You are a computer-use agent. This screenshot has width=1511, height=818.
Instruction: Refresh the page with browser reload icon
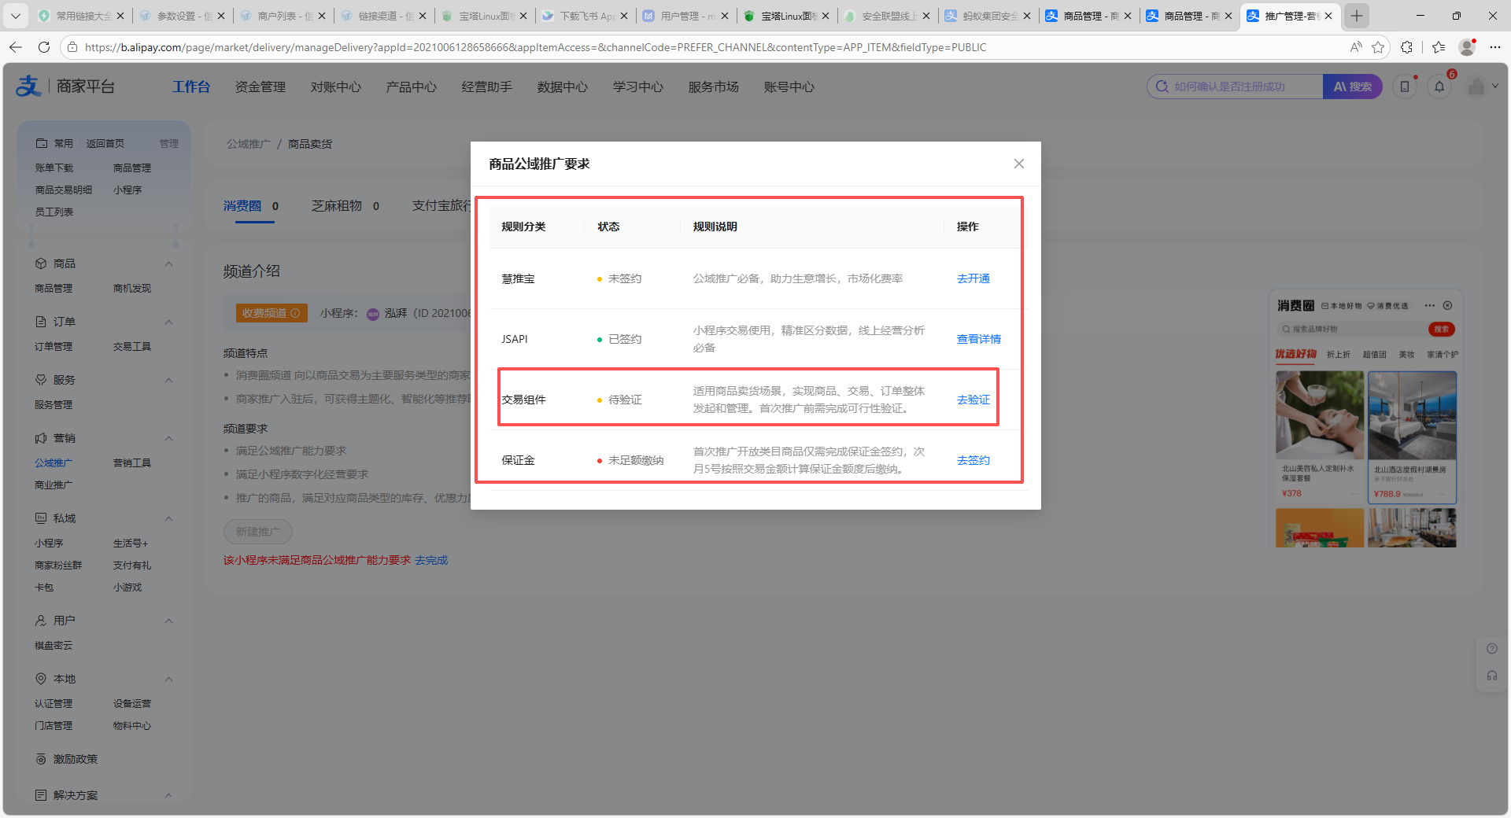click(x=44, y=47)
